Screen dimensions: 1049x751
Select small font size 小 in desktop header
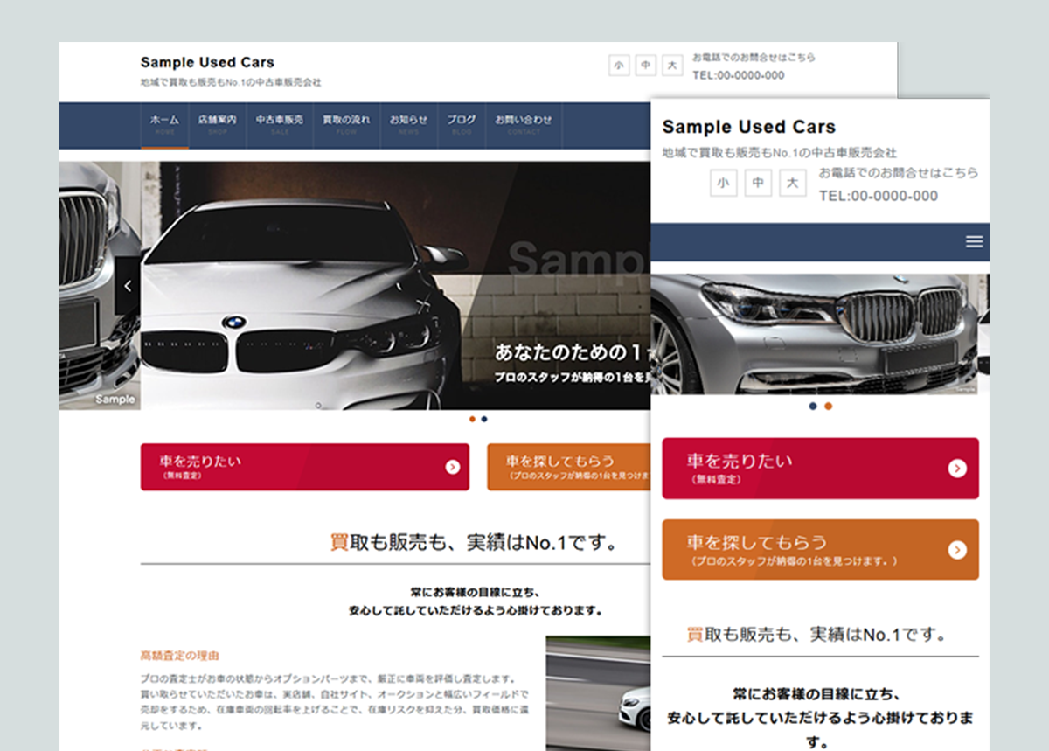(x=619, y=66)
